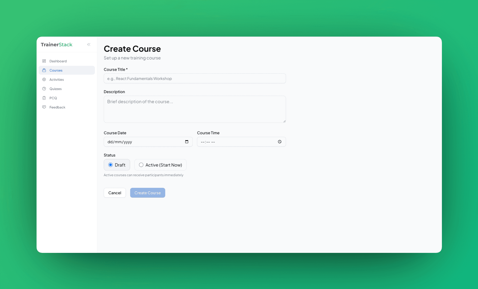The height and width of the screenshot is (289, 478).
Task: Click the Dashboard icon in the sidebar
Action: click(x=44, y=61)
